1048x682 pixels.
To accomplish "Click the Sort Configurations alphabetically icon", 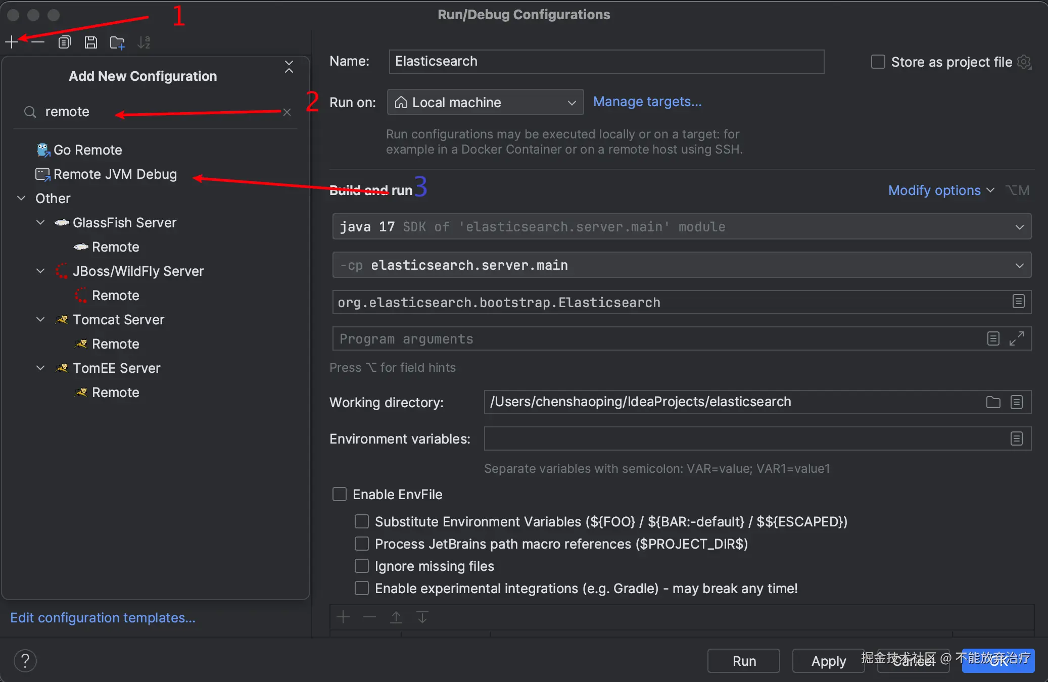I will tap(144, 42).
